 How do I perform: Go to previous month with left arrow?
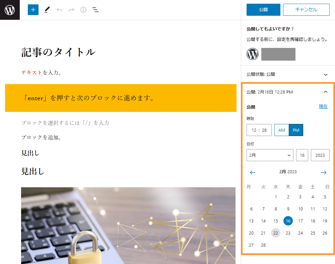pos(252,172)
